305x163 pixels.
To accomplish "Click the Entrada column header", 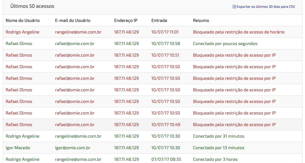I will 159,20.
